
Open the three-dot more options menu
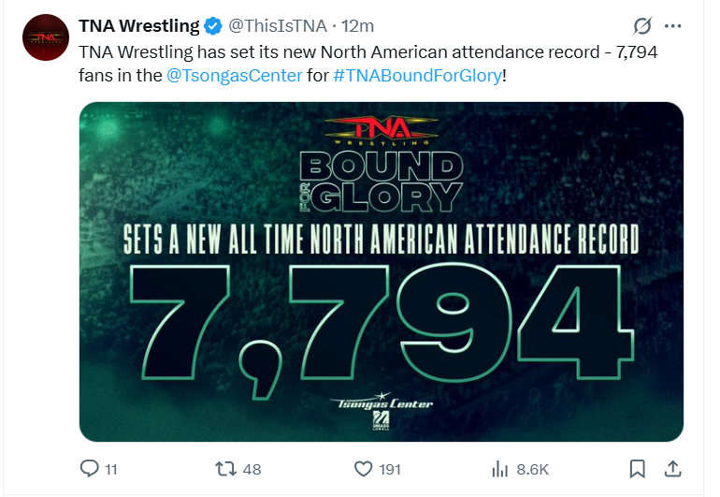click(672, 26)
